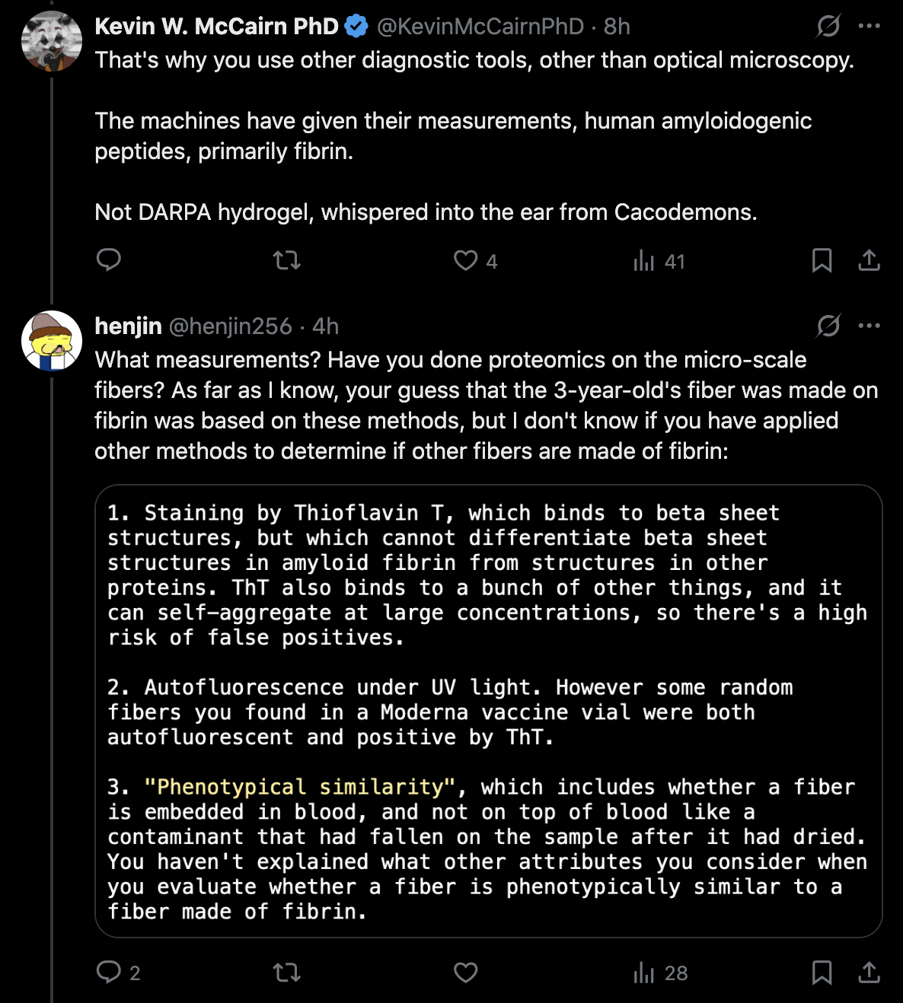Click Kevin McCairn's profile avatar

52,42
